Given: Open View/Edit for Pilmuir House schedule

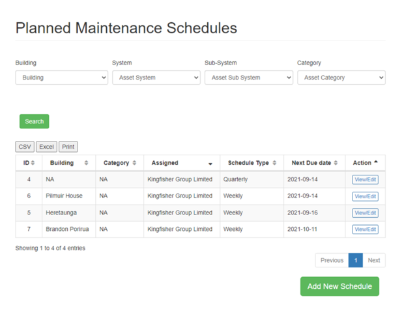Looking at the screenshot, I should click(x=365, y=196).
